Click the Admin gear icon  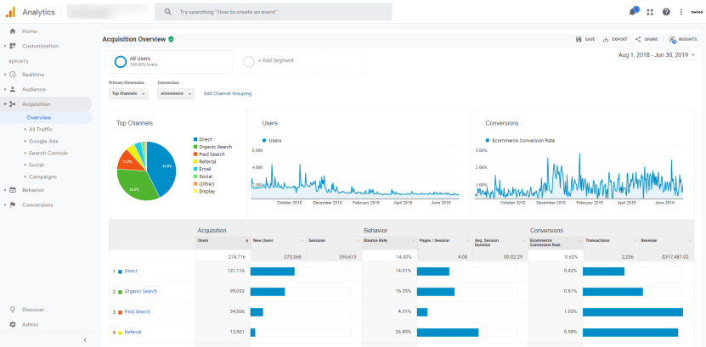click(x=13, y=325)
